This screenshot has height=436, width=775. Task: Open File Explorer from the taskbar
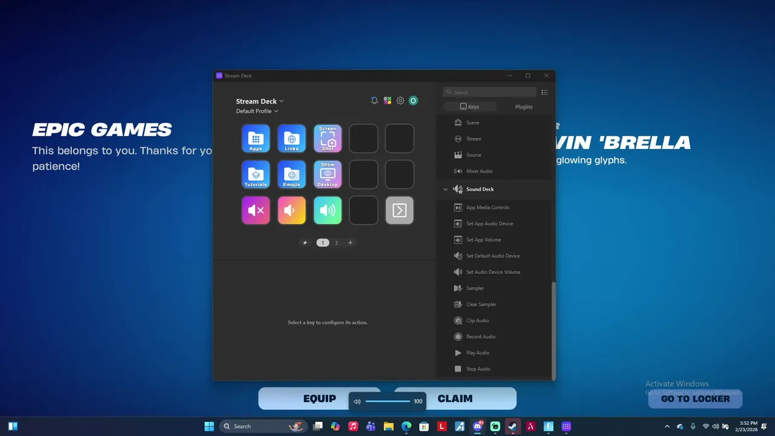pos(389,426)
